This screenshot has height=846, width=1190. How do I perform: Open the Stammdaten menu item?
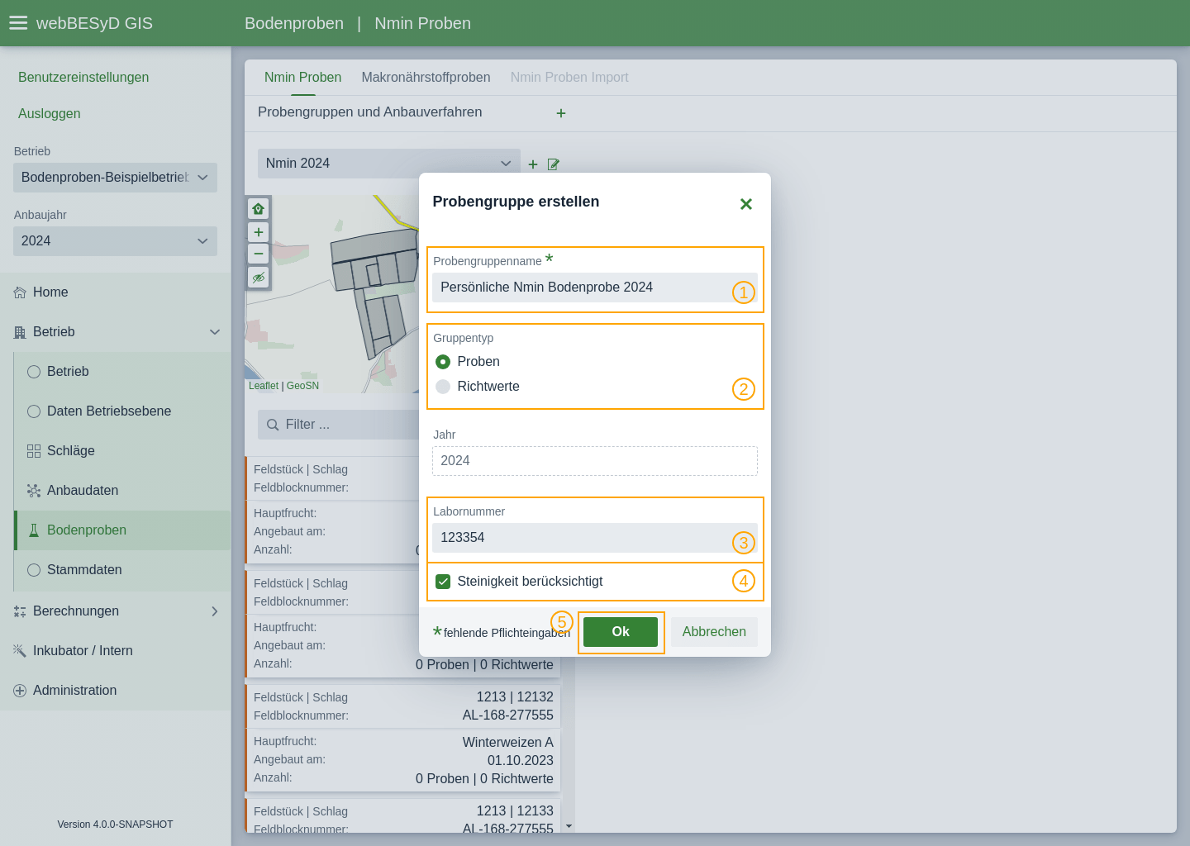click(x=122, y=570)
